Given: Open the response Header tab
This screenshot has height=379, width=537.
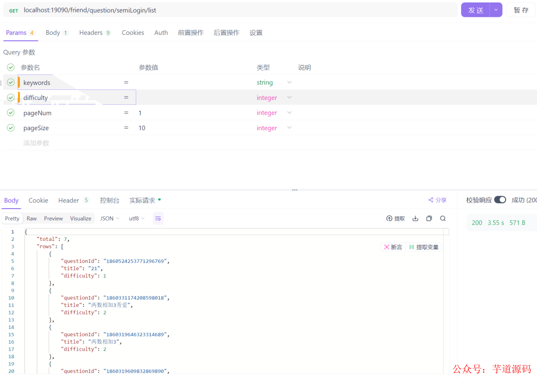Looking at the screenshot, I should tap(73, 201).
